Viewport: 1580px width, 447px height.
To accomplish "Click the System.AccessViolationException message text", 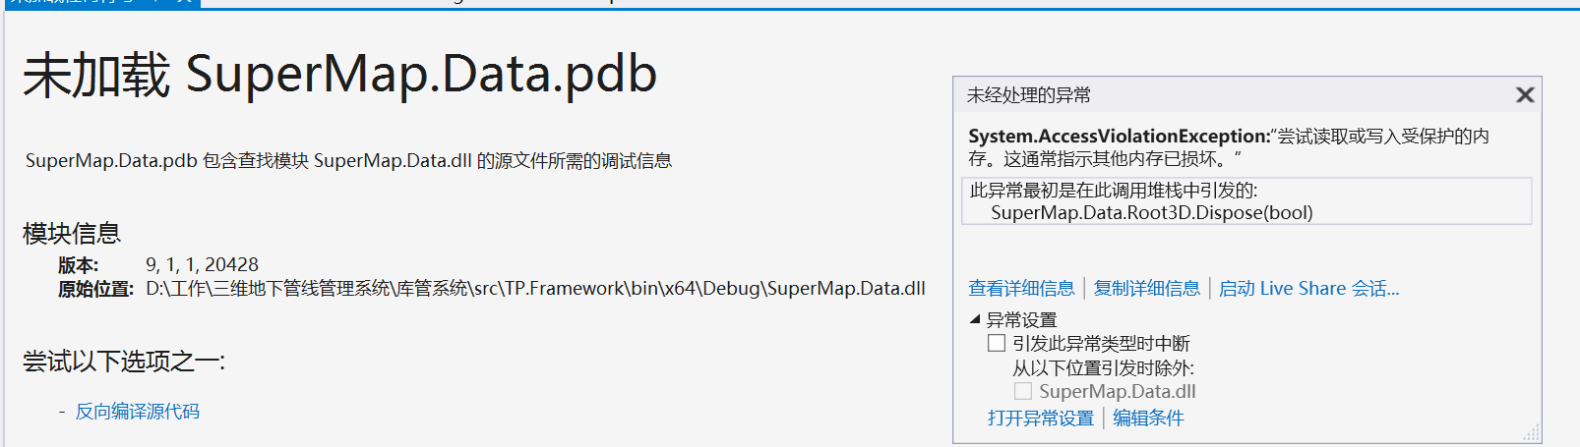I will tap(1229, 146).
